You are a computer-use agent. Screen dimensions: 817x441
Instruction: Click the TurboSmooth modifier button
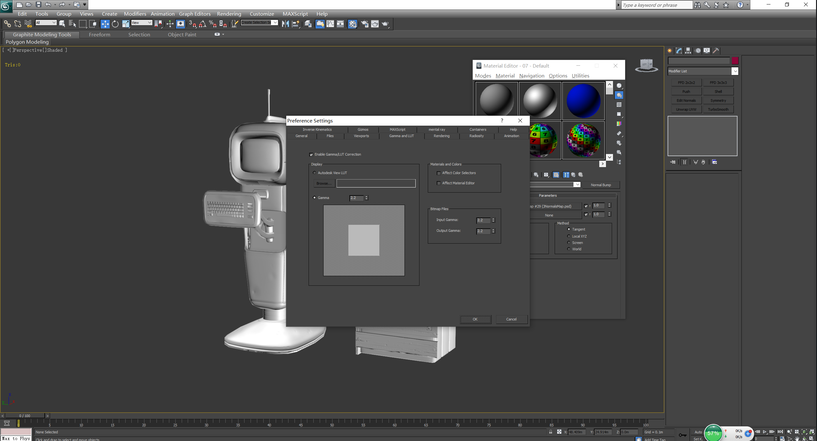718,109
